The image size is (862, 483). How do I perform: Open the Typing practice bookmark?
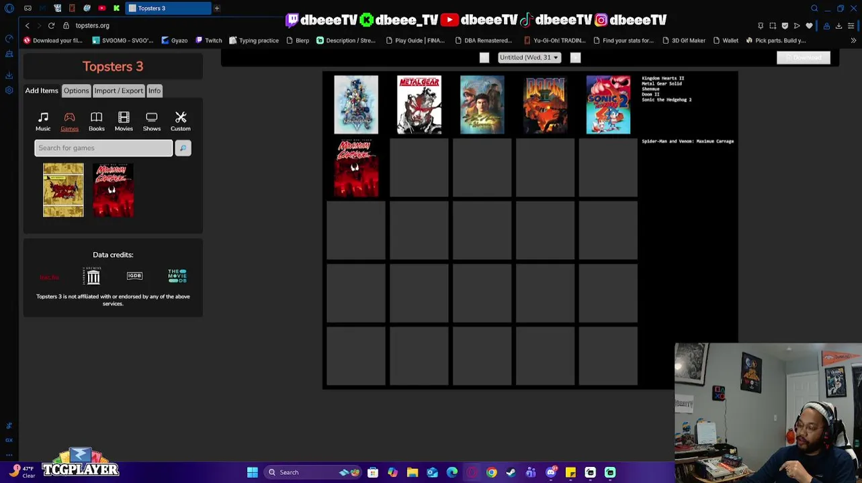(254, 40)
